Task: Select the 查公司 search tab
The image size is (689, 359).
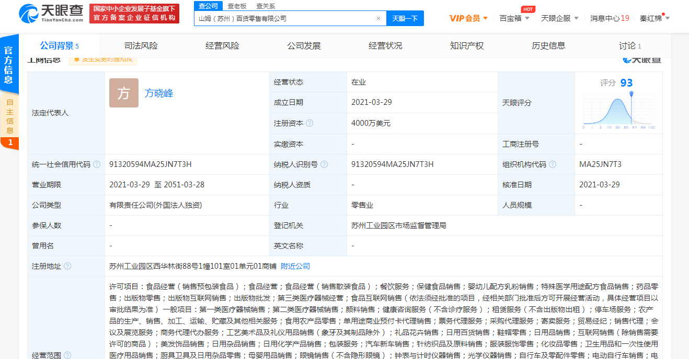Action: (x=209, y=6)
